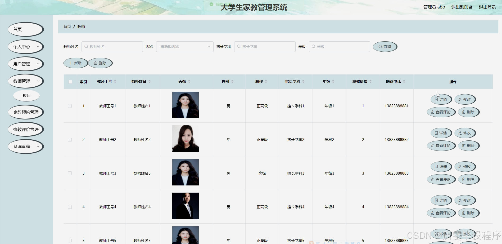
Task: Click 删除 in 教师姓名2 row
Action: [469, 146]
